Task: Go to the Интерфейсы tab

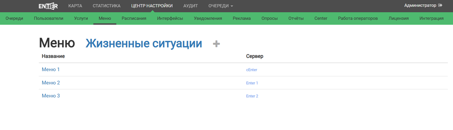Action: 170,18
